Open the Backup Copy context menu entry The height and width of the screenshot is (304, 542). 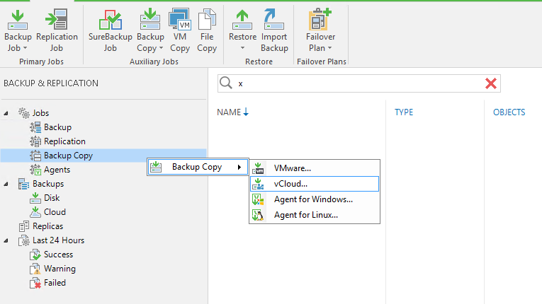pos(198,168)
